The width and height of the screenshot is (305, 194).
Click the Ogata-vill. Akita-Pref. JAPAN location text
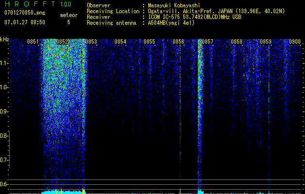pos(216,11)
